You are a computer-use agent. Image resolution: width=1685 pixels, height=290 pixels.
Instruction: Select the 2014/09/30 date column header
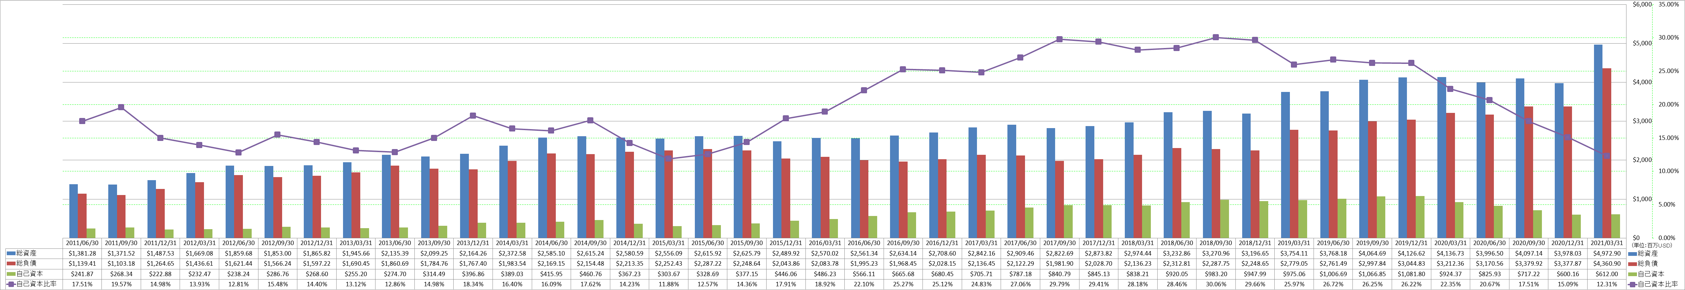(x=591, y=242)
